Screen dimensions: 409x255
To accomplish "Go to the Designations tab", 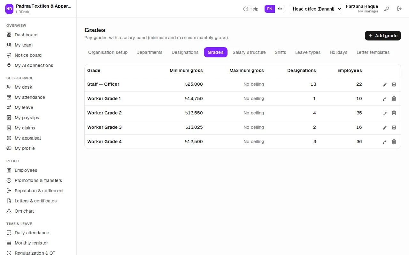I will [185, 52].
